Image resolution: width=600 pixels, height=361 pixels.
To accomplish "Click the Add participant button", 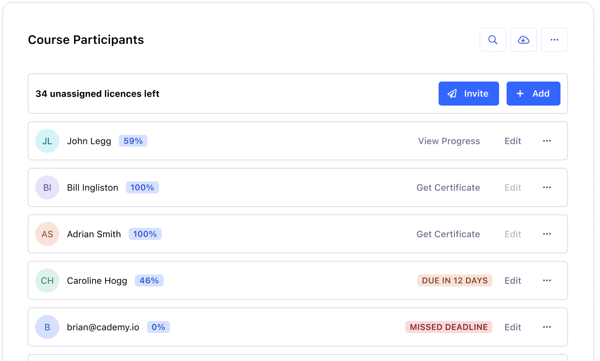I will 533,94.
